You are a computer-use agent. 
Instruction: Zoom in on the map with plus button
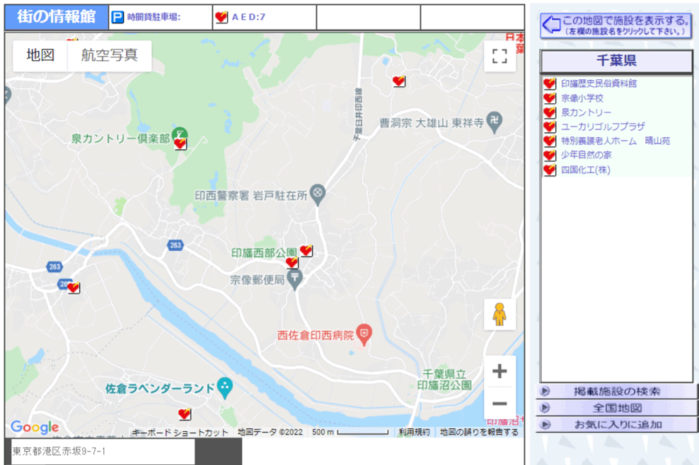pos(499,371)
